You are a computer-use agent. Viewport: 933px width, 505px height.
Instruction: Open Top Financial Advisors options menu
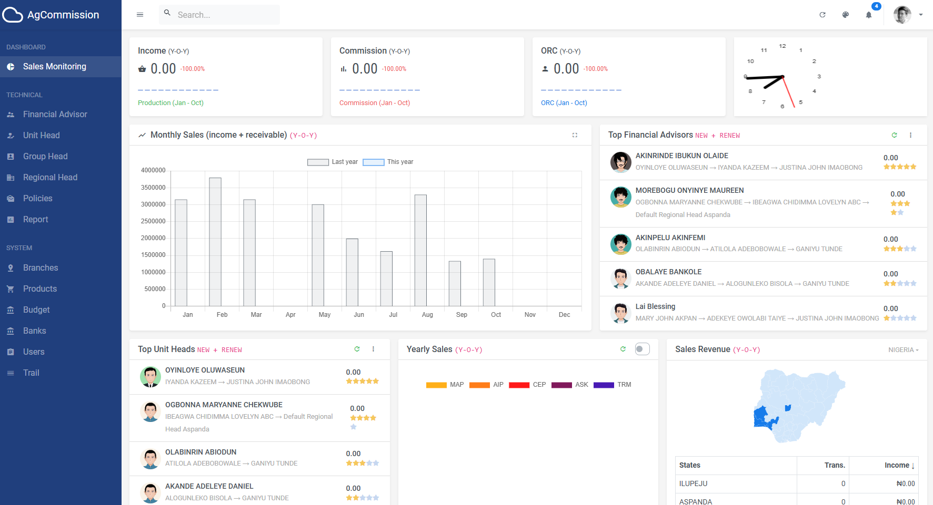910,135
